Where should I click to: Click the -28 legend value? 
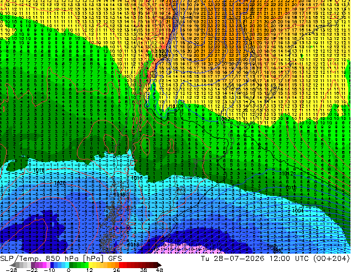tap(11, 270)
